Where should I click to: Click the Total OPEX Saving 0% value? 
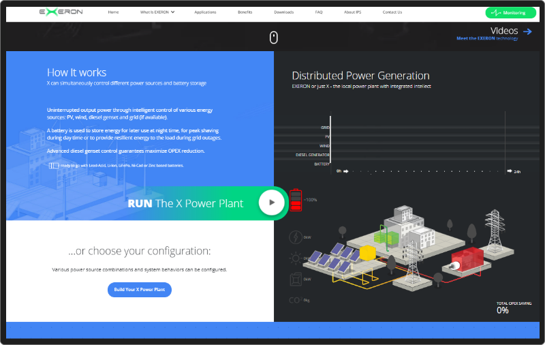click(x=503, y=310)
